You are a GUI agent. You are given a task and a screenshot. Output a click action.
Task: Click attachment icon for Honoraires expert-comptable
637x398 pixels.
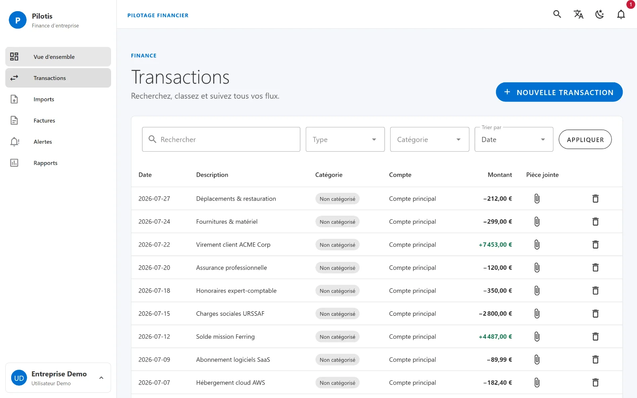click(537, 291)
